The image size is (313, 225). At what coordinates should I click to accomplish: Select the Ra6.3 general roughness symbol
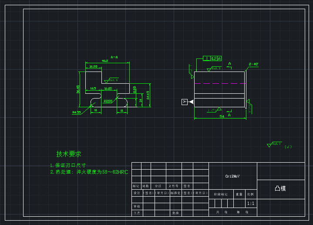pos(275,144)
